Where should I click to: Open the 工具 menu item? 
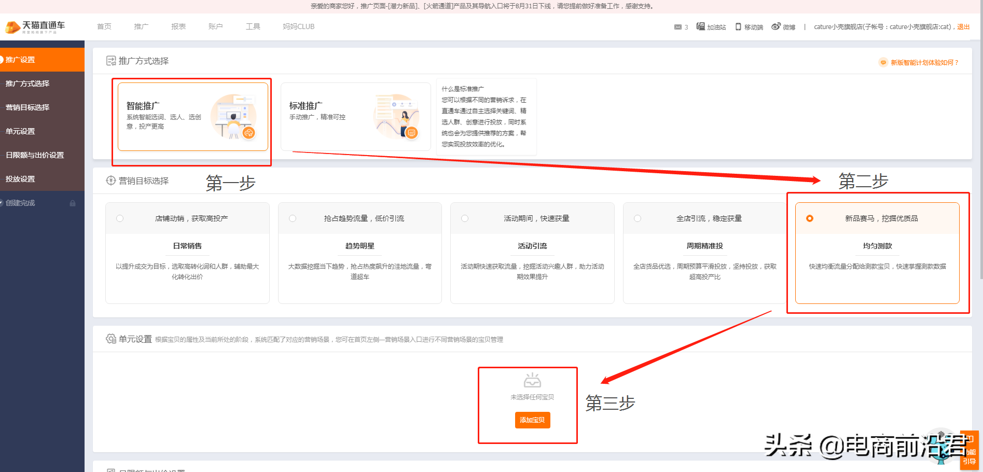[253, 26]
